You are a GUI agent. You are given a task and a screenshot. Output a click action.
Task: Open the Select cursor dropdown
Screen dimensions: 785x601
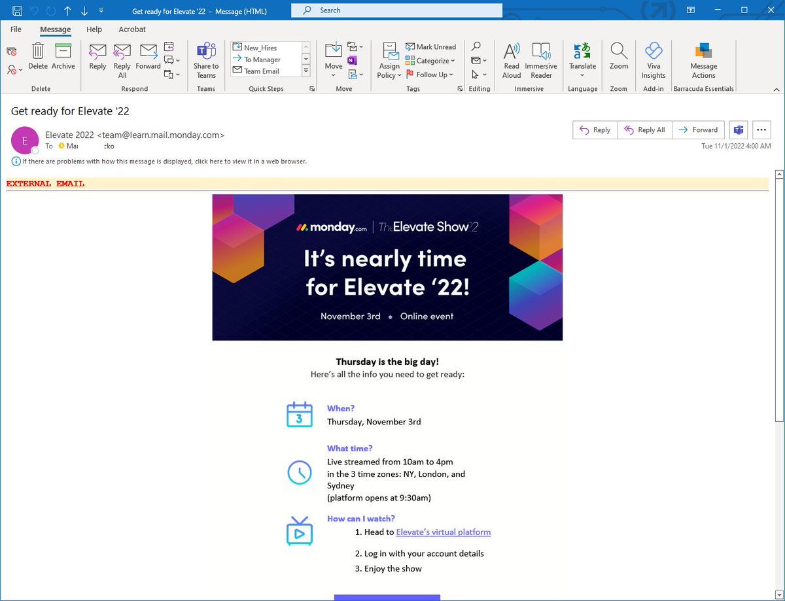click(x=480, y=75)
